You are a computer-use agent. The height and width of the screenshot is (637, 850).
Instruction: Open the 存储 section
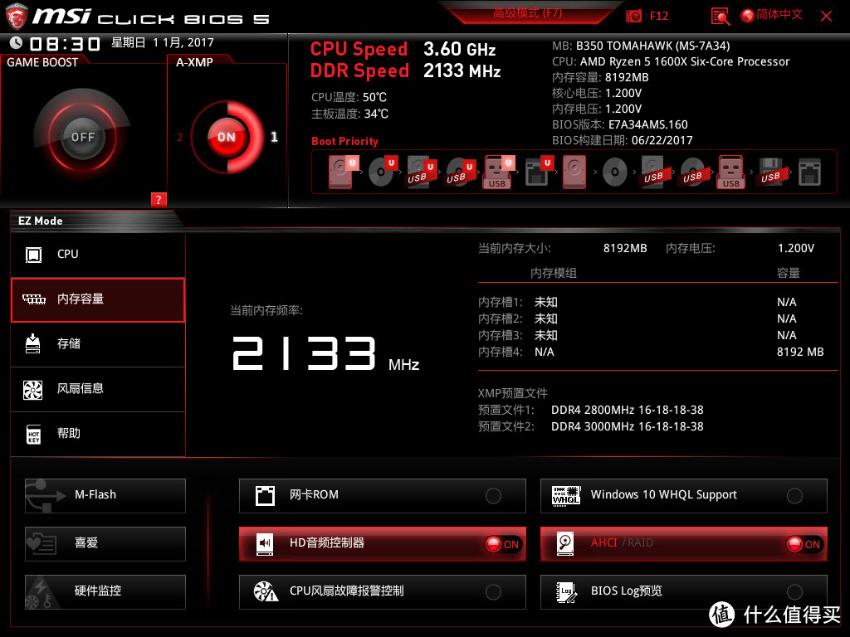point(98,344)
